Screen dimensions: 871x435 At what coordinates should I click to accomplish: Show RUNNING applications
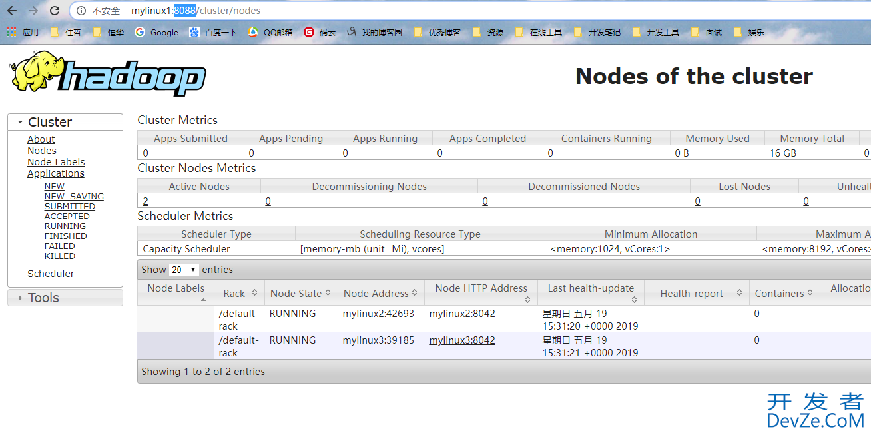pos(65,226)
